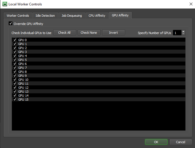Confirm settings with the OK button

point(156,142)
